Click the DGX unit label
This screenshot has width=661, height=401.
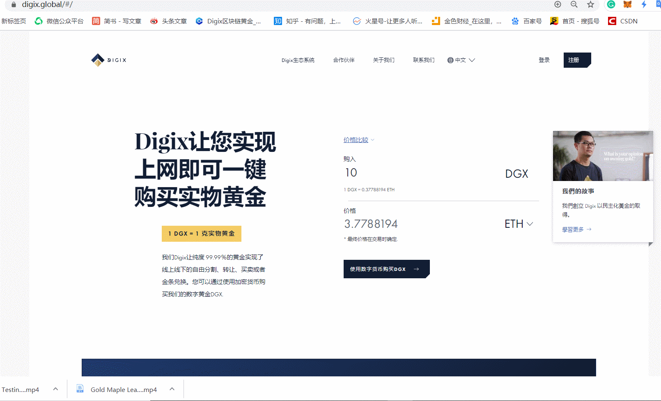[x=516, y=174]
